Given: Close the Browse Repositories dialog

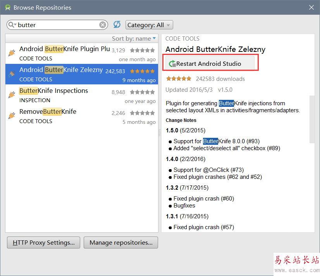Looking at the screenshot, I should pyautogui.click(x=311, y=7).
